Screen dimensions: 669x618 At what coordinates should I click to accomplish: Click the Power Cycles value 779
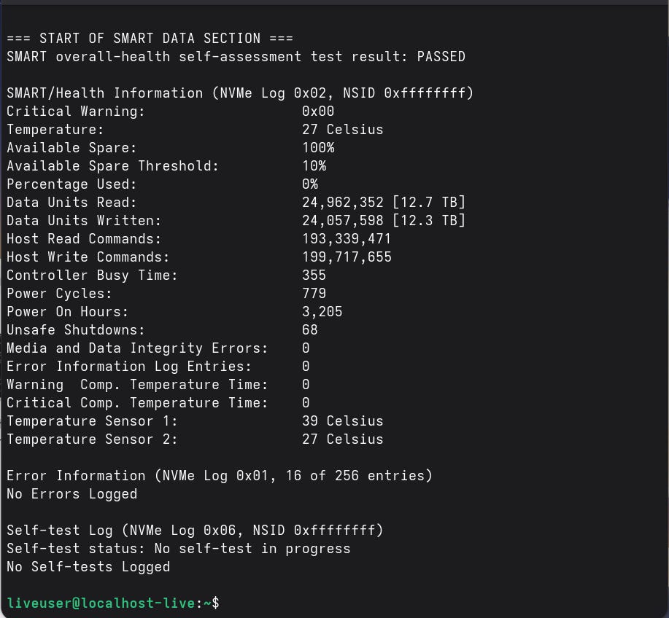point(314,294)
